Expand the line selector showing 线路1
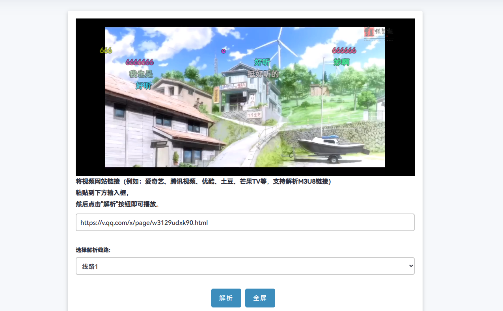 245,266
